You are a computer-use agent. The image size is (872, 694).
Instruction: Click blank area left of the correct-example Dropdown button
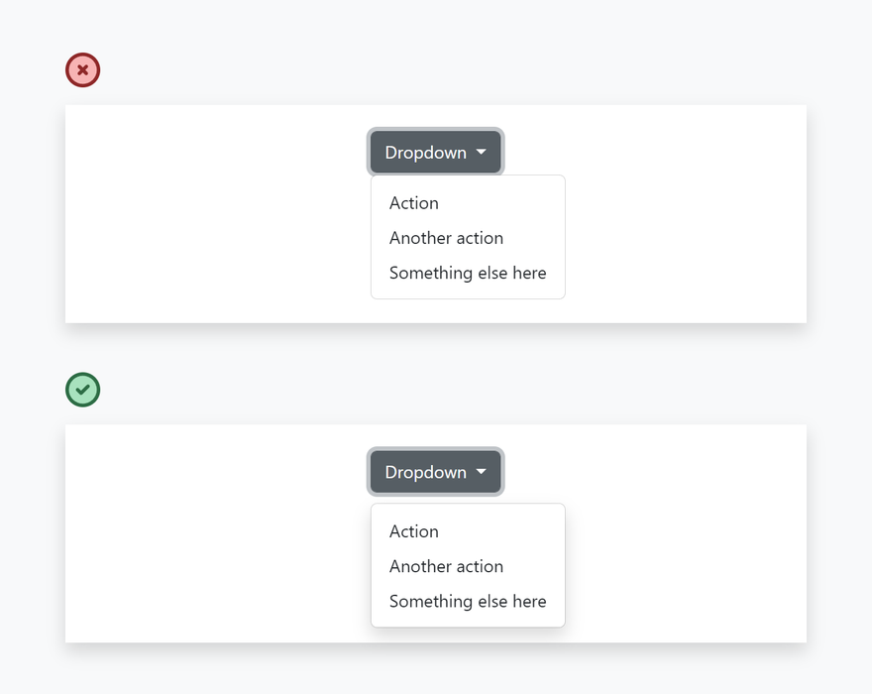218,472
